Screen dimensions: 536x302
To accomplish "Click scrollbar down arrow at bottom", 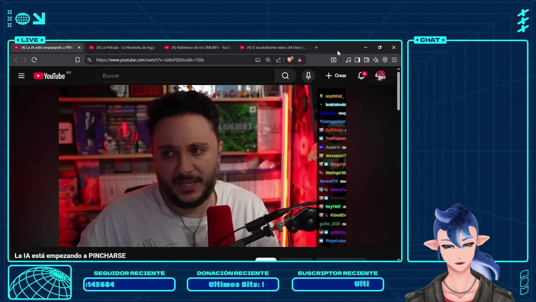I will 398,259.
